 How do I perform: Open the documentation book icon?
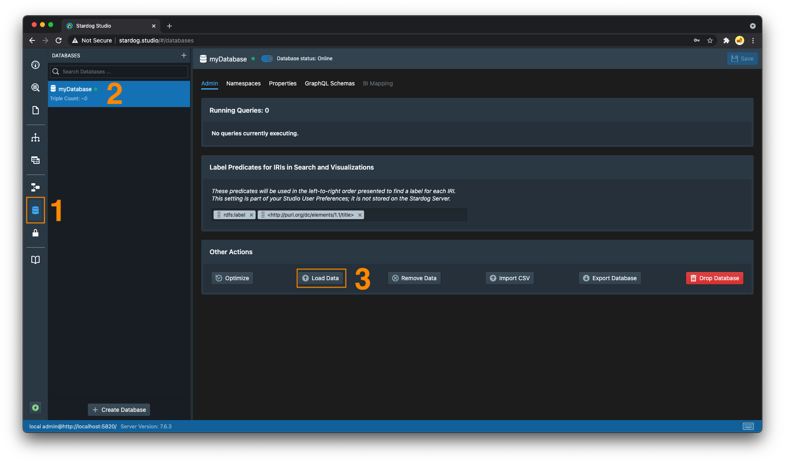(x=35, y=260)
